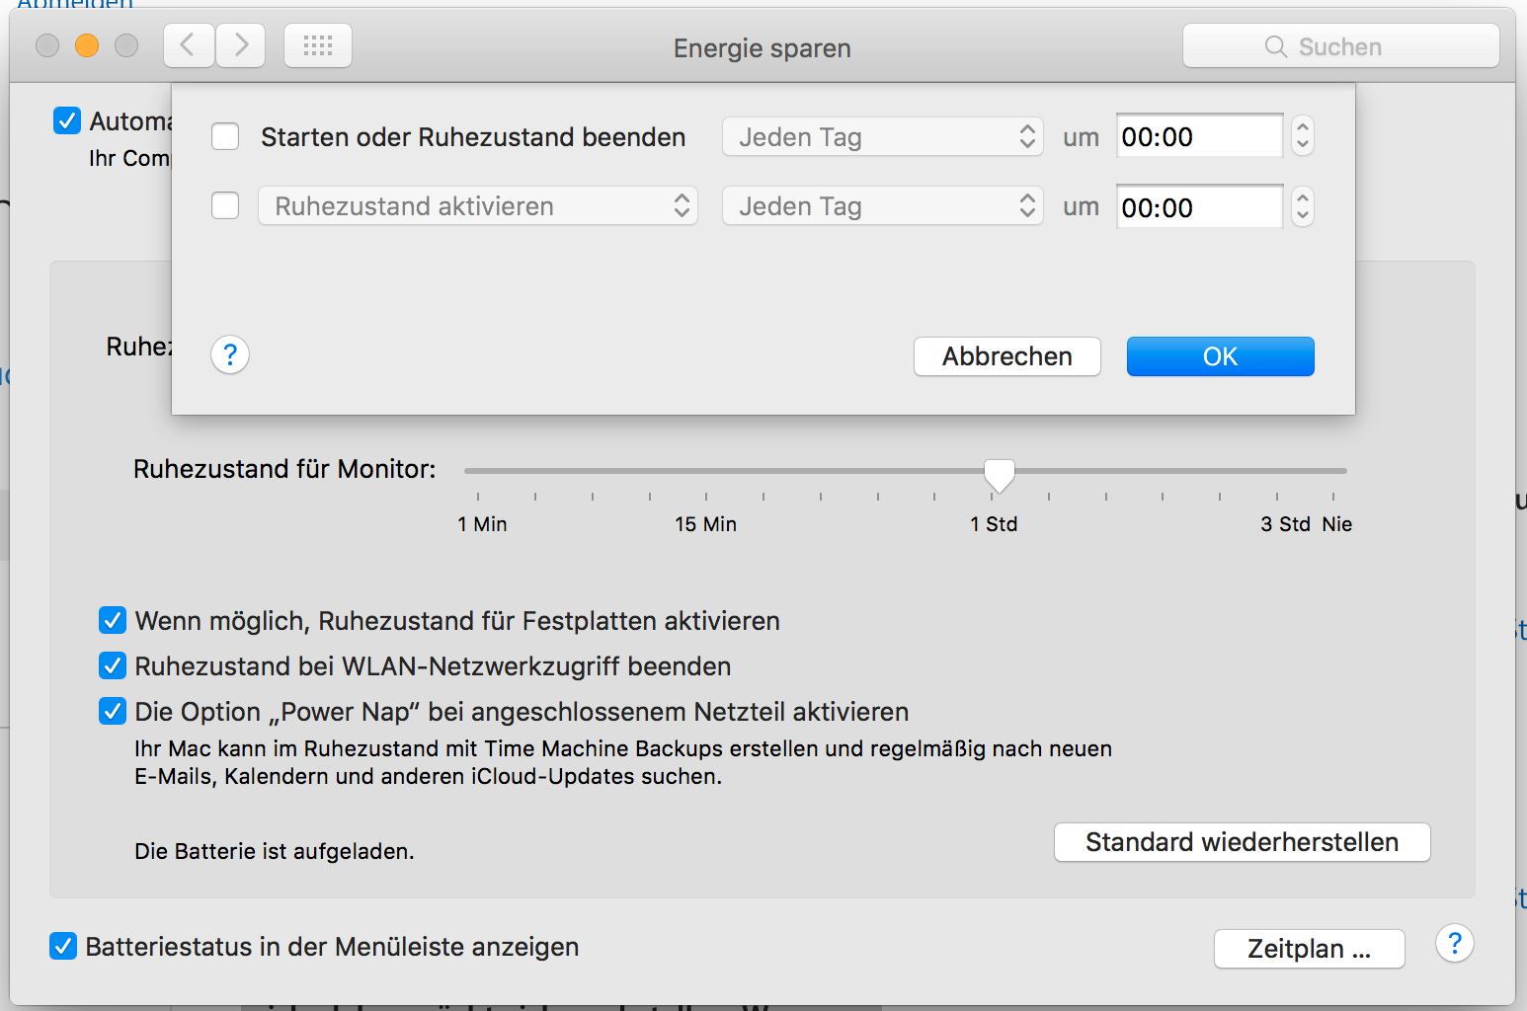The width and height of the screenshot is (1527, 1011).
Task: Click the start time field showing 00:00
Action: 1200,136
